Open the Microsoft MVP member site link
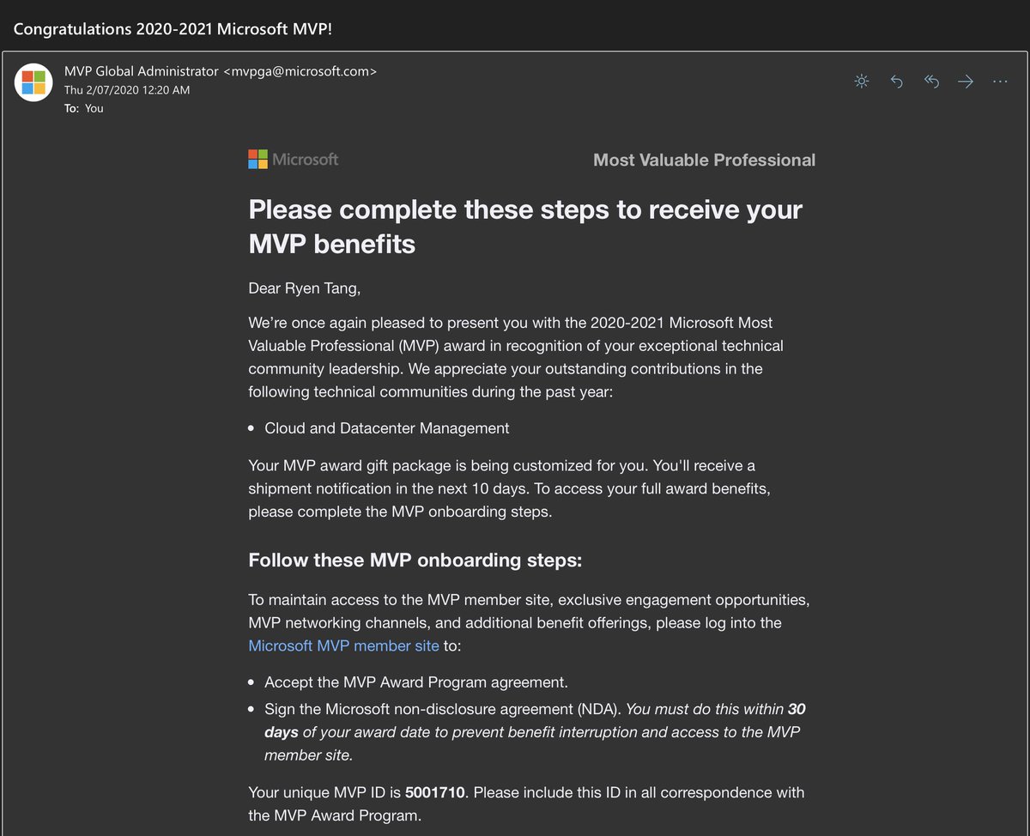This screenshot has height=836, width=1030. click(343, 645)
